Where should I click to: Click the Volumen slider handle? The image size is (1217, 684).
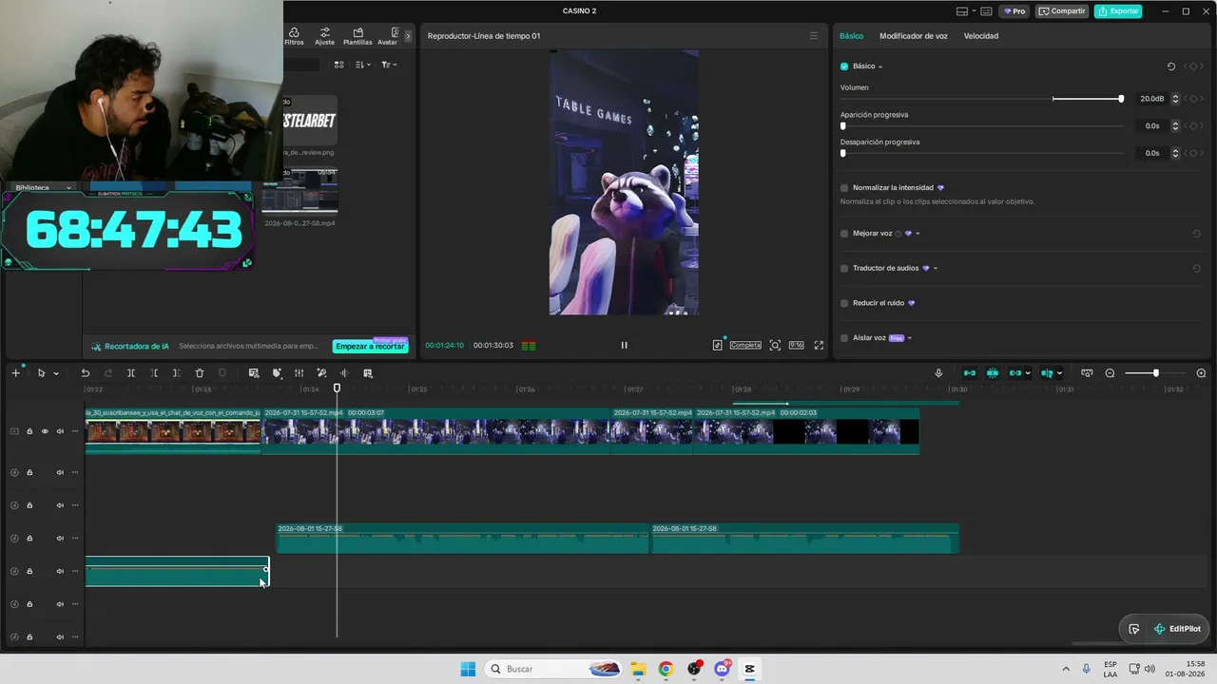pos(1121,99)
